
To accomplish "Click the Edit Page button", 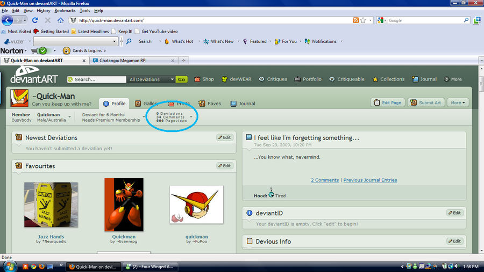I will (387, 102).
